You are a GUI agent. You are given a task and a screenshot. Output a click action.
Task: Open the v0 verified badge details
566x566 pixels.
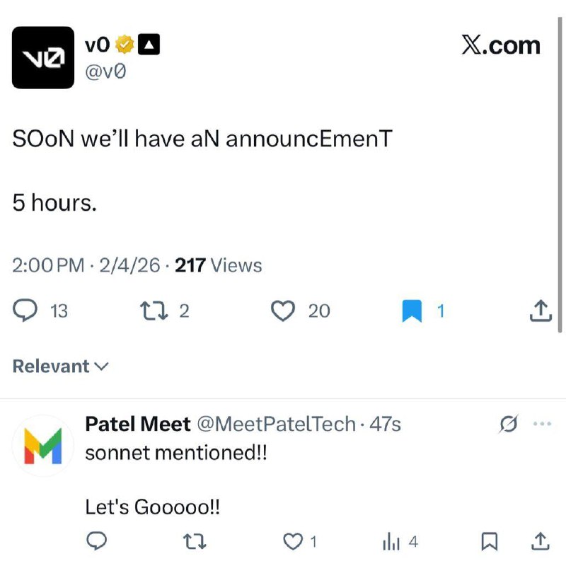tap(125, 42)
